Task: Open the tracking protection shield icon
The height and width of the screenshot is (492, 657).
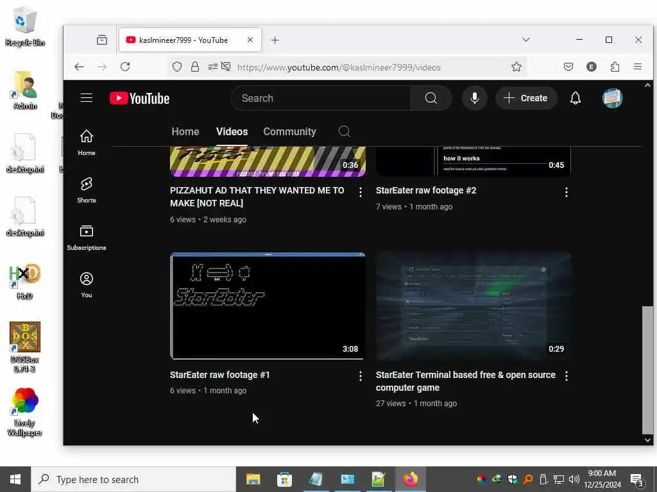Action: [x=177, y=67]
